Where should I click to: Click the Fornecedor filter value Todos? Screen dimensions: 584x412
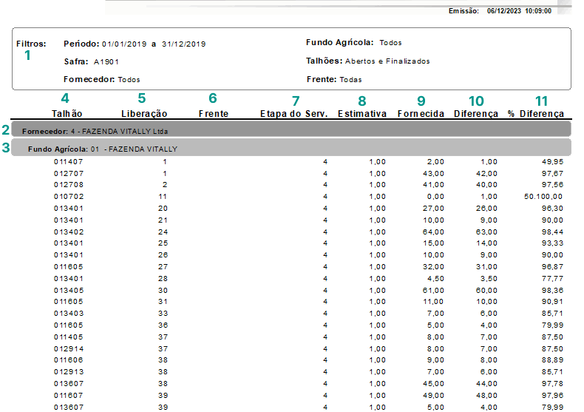coord(129,80)
